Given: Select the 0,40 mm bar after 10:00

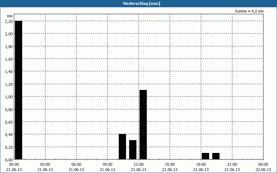Looking at the screenshot, I should pos(123,147).
